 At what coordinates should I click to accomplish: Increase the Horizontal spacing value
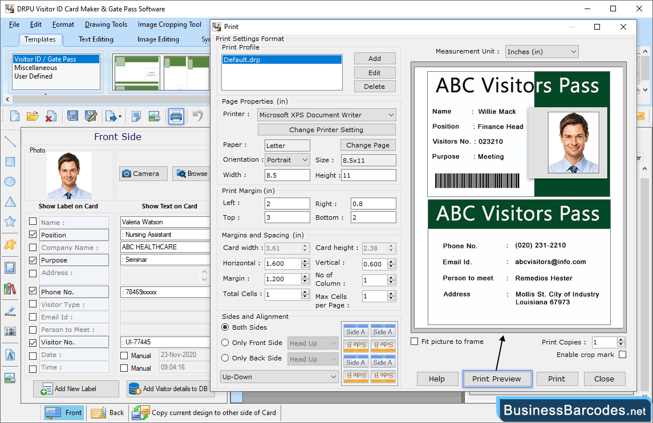(x=305, y=261)
